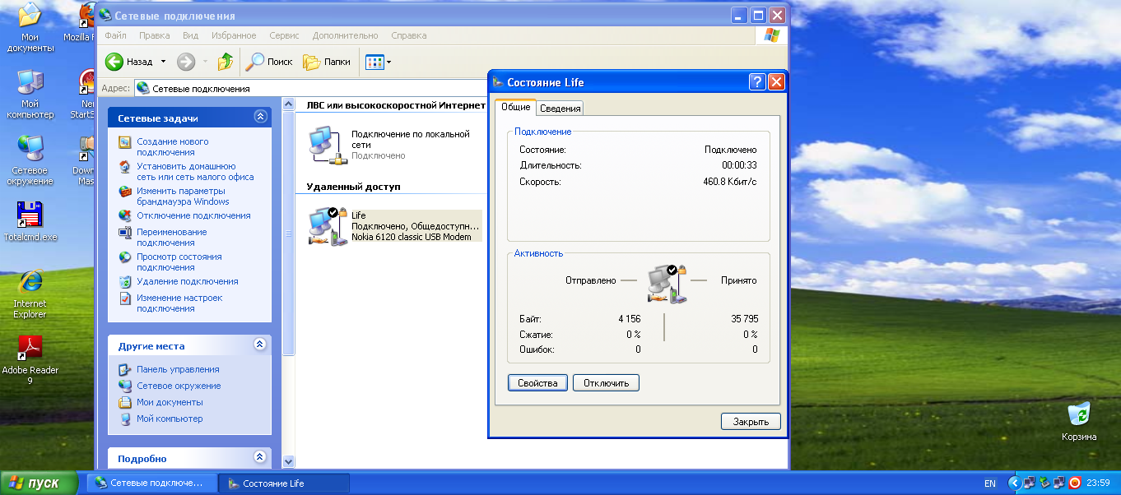Click the home network setup icon
This screenshot has width=1121, height=495.
click(125, 167)
